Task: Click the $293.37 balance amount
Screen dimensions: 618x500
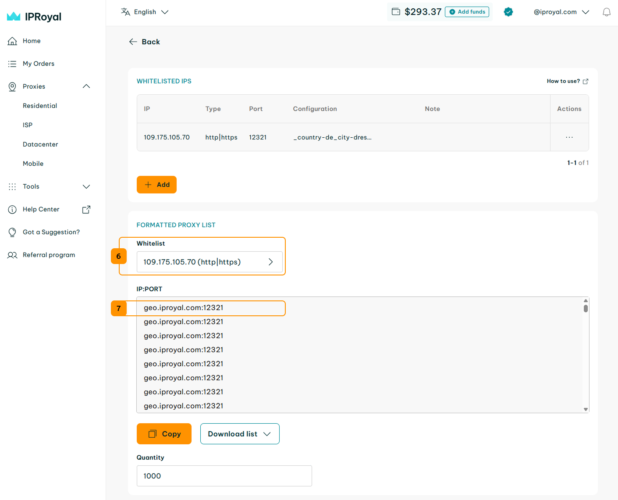Action: [423, 12]
